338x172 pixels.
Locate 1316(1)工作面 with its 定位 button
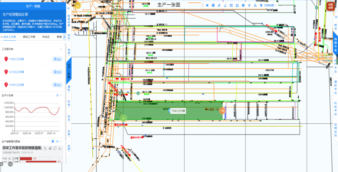pyautogui.click(x=57, y=85)
